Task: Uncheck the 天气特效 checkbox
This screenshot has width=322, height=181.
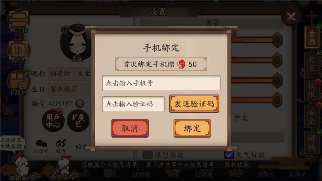Action: pos(229,155)
